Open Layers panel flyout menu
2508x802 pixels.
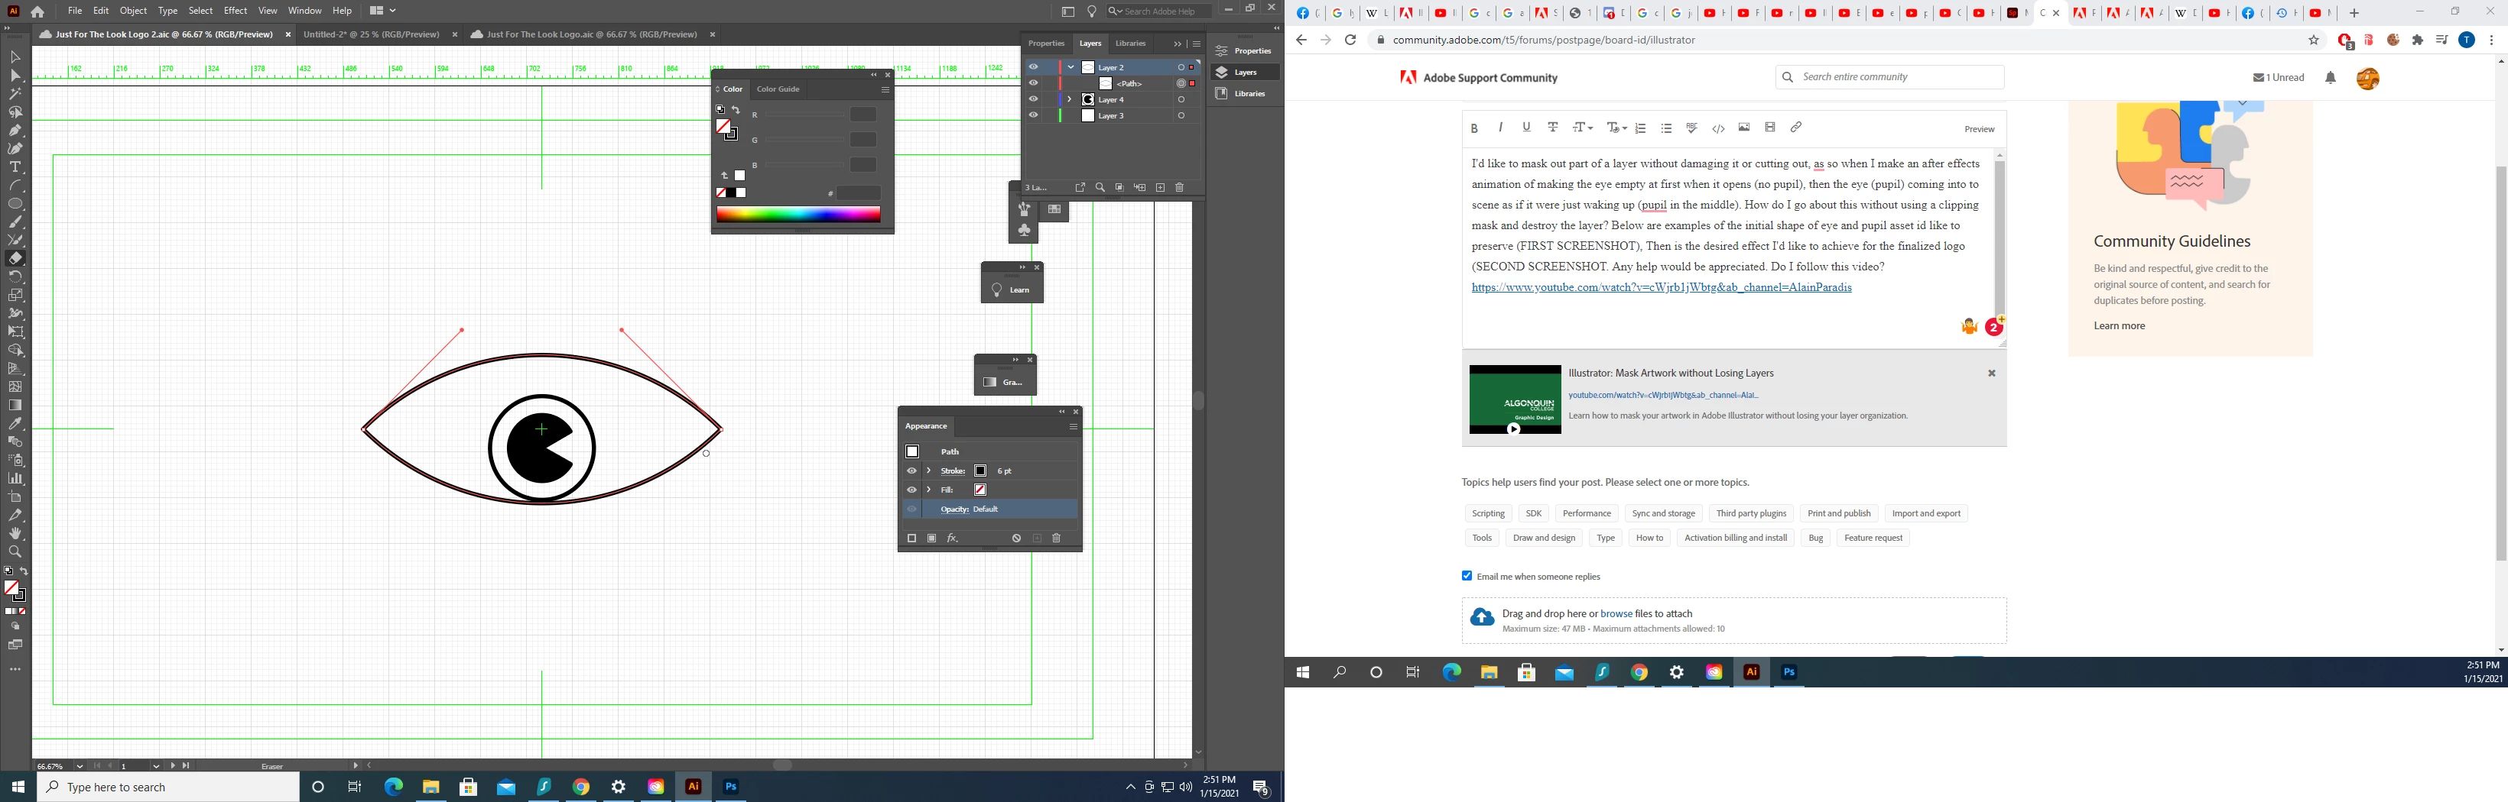[x=1196, y=44]
